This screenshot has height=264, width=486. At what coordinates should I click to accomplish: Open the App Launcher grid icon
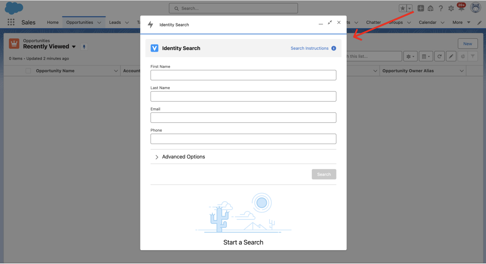(x=11, y=22)
